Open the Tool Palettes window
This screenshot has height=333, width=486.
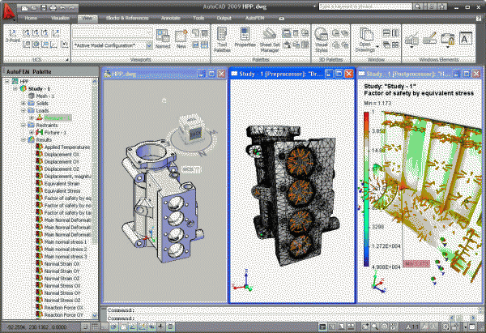[222, 40]
